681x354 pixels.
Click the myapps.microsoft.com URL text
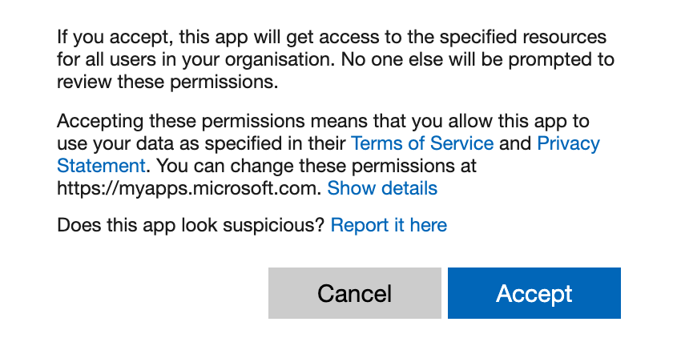pos(189,188)
